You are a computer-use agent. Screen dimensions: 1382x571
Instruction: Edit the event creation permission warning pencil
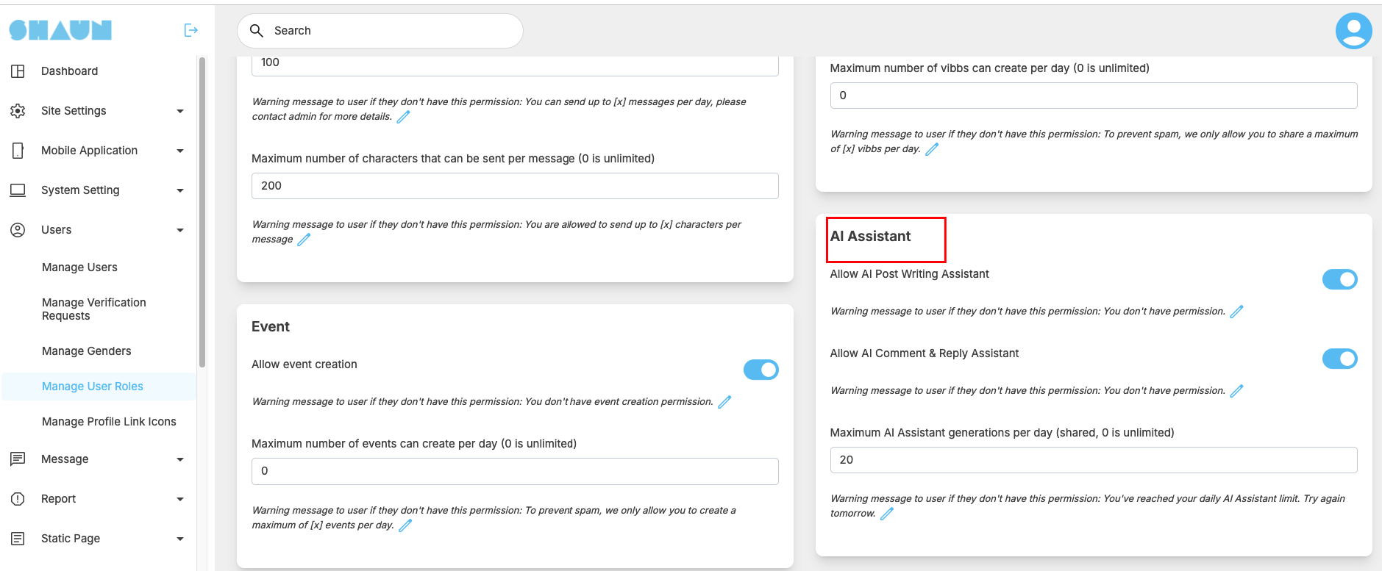tap(724, 402)
